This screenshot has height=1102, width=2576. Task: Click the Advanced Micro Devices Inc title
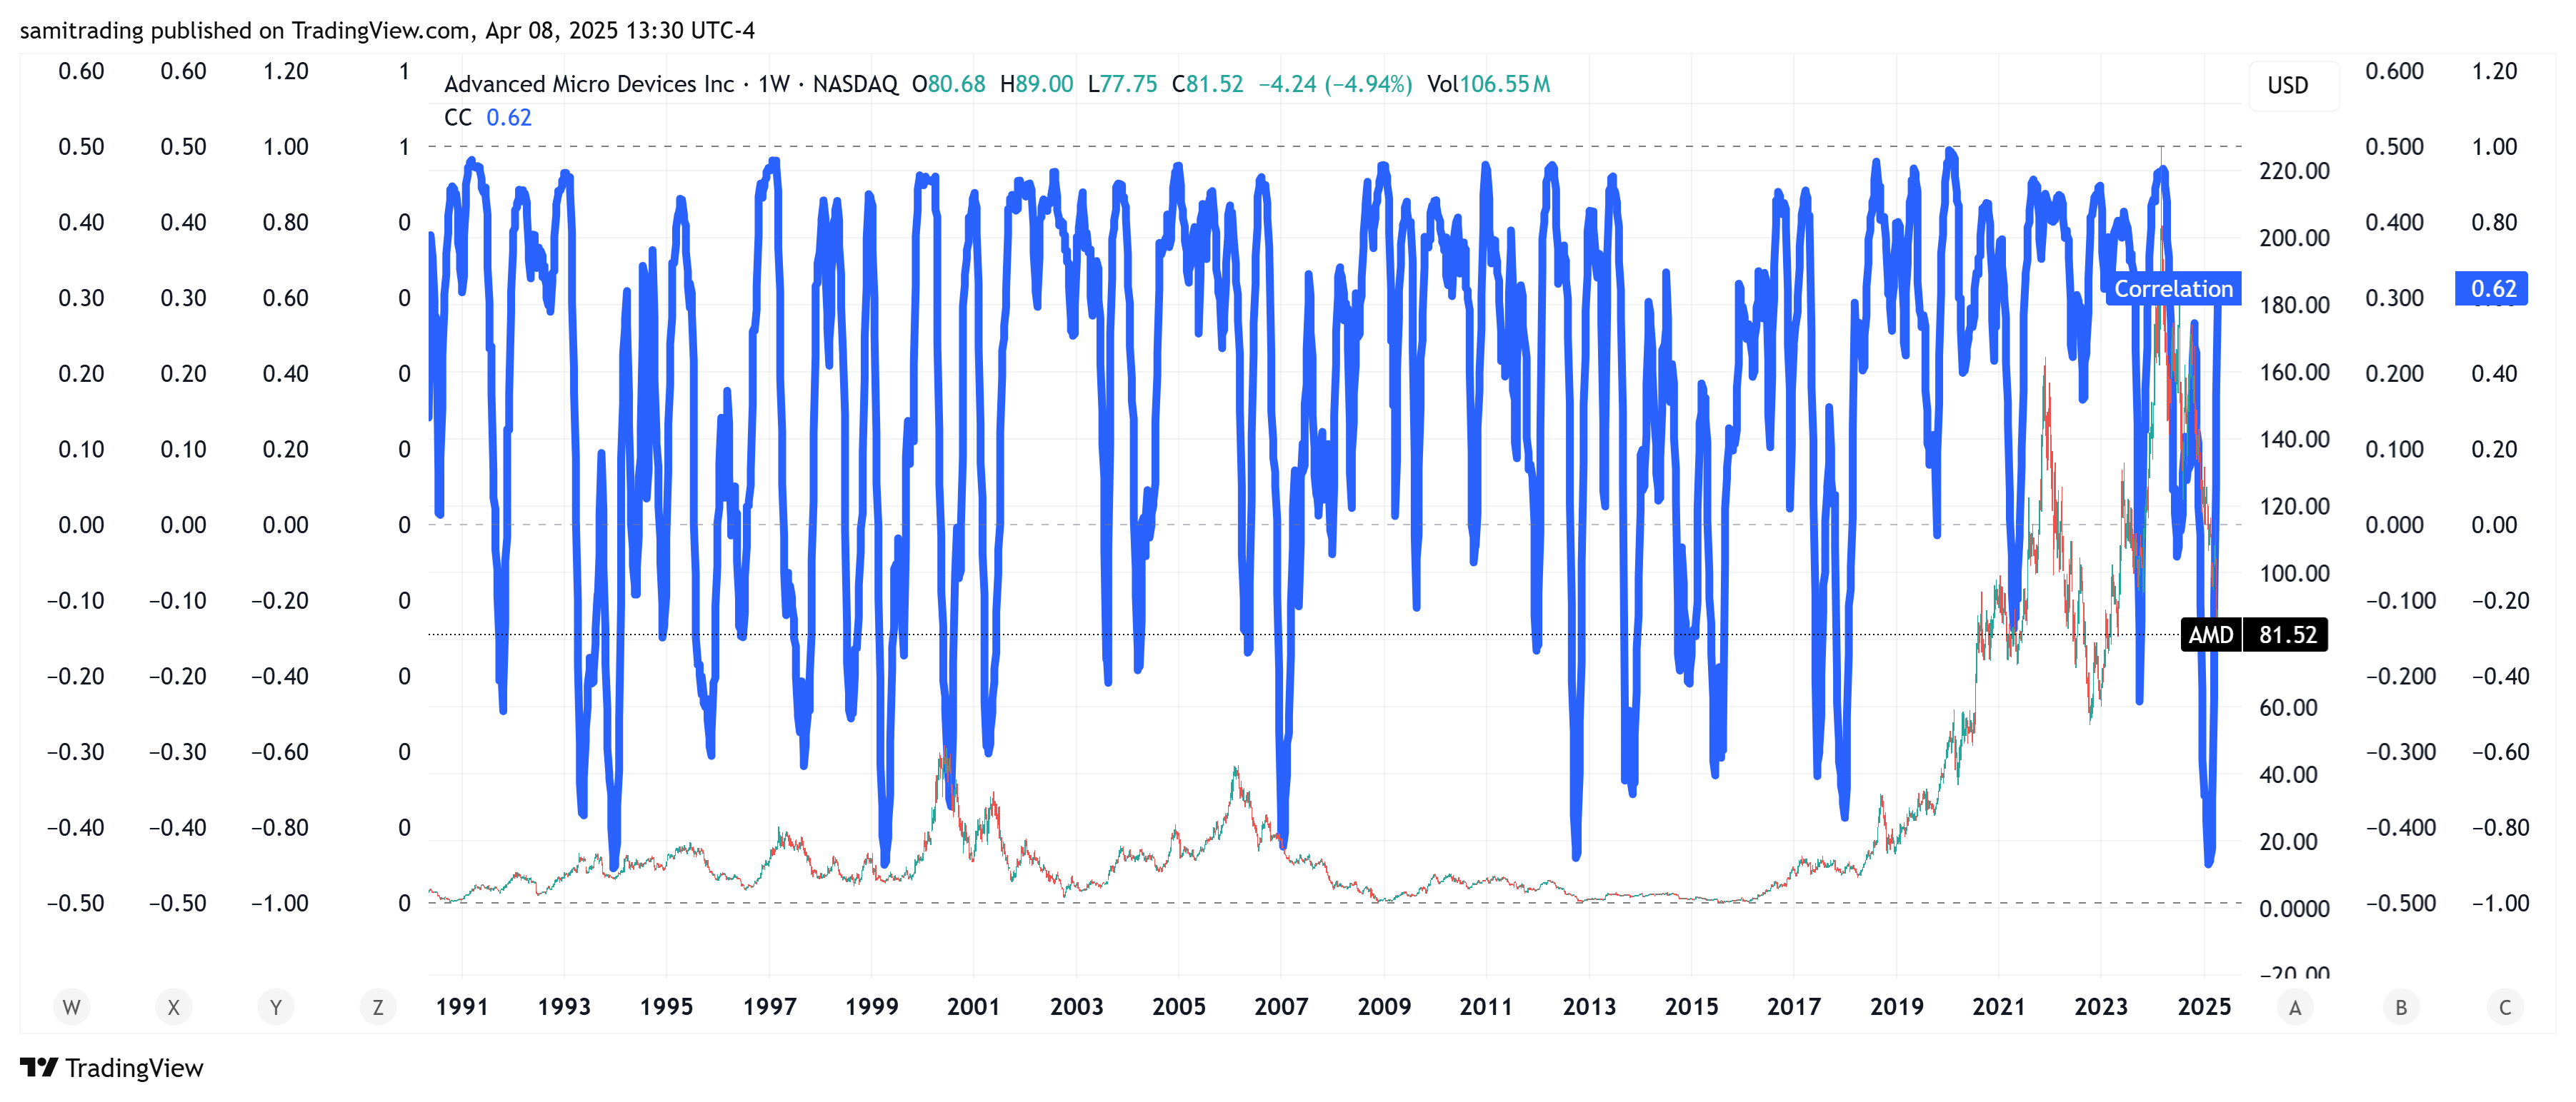coord(589,84)
